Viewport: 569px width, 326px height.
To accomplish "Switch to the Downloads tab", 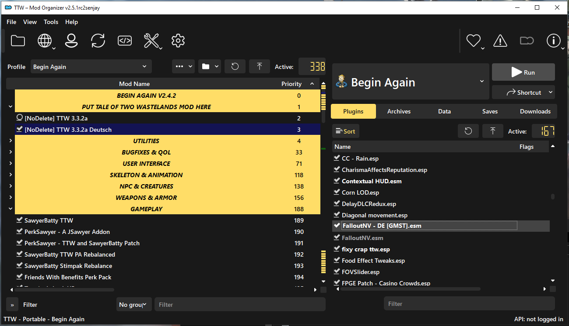I will click(535, 111).
